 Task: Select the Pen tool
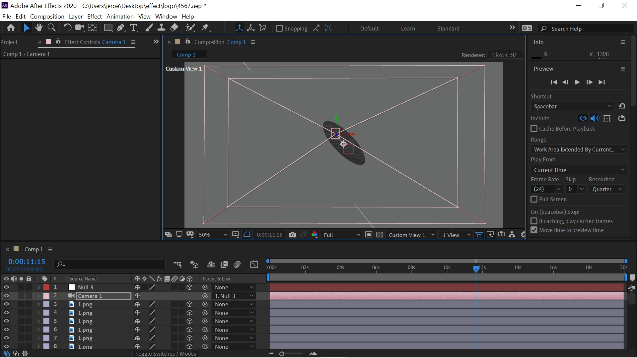click(x=120, y=28)
